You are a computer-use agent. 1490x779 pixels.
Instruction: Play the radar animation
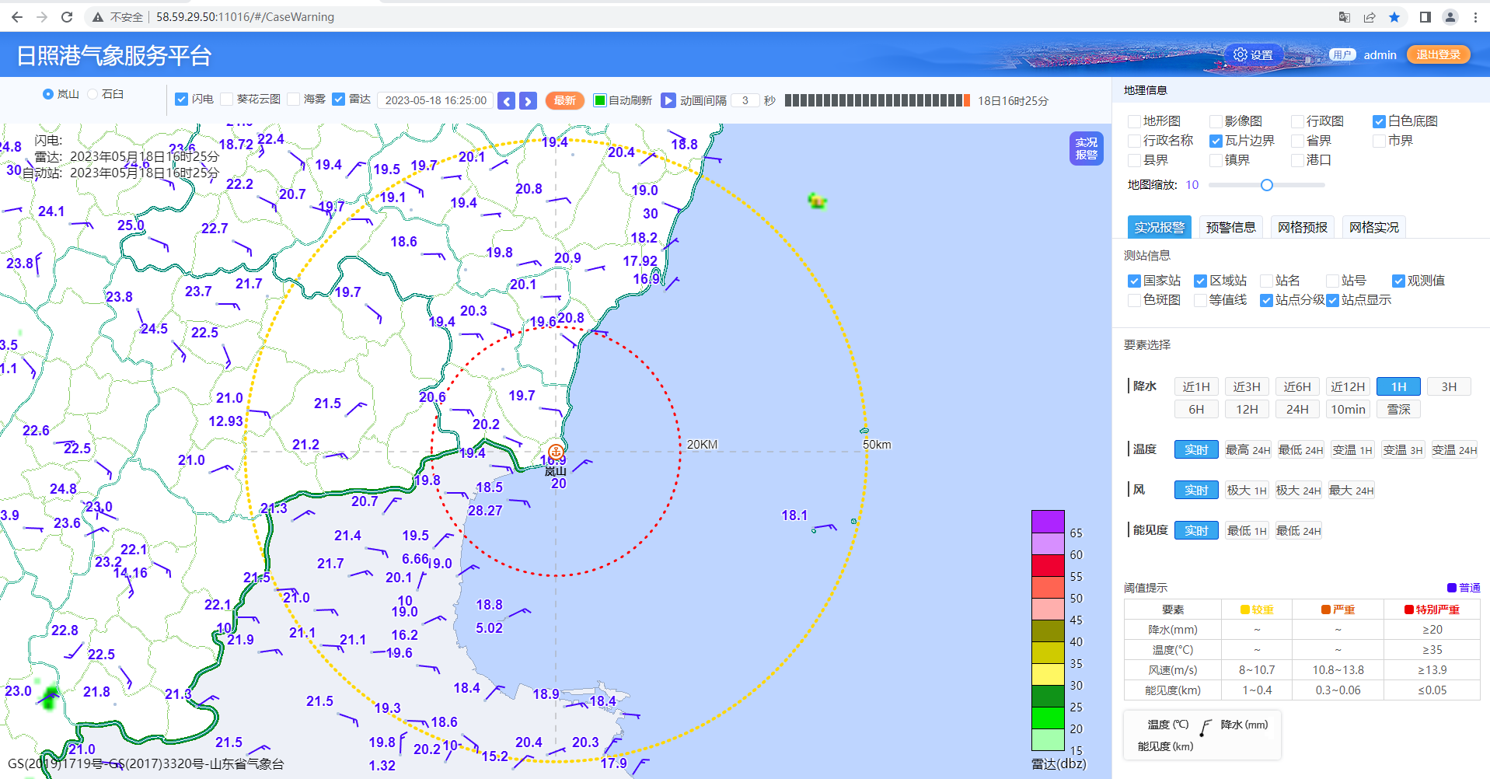668,100
